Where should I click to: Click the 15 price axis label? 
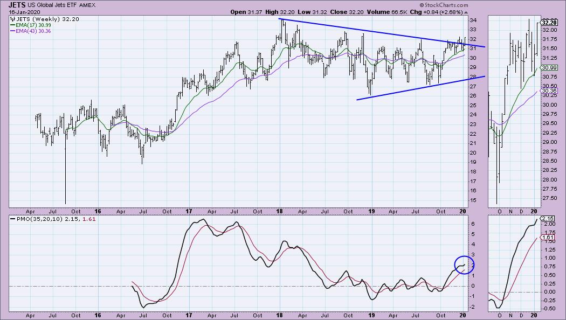(473, 200)
